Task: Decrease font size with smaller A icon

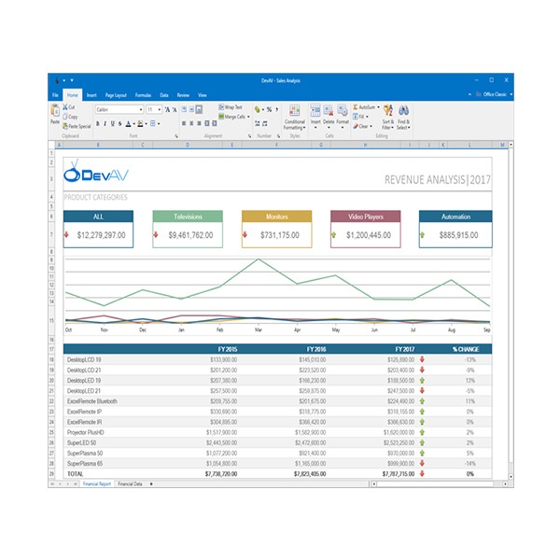Action: [x=175, y=110]
